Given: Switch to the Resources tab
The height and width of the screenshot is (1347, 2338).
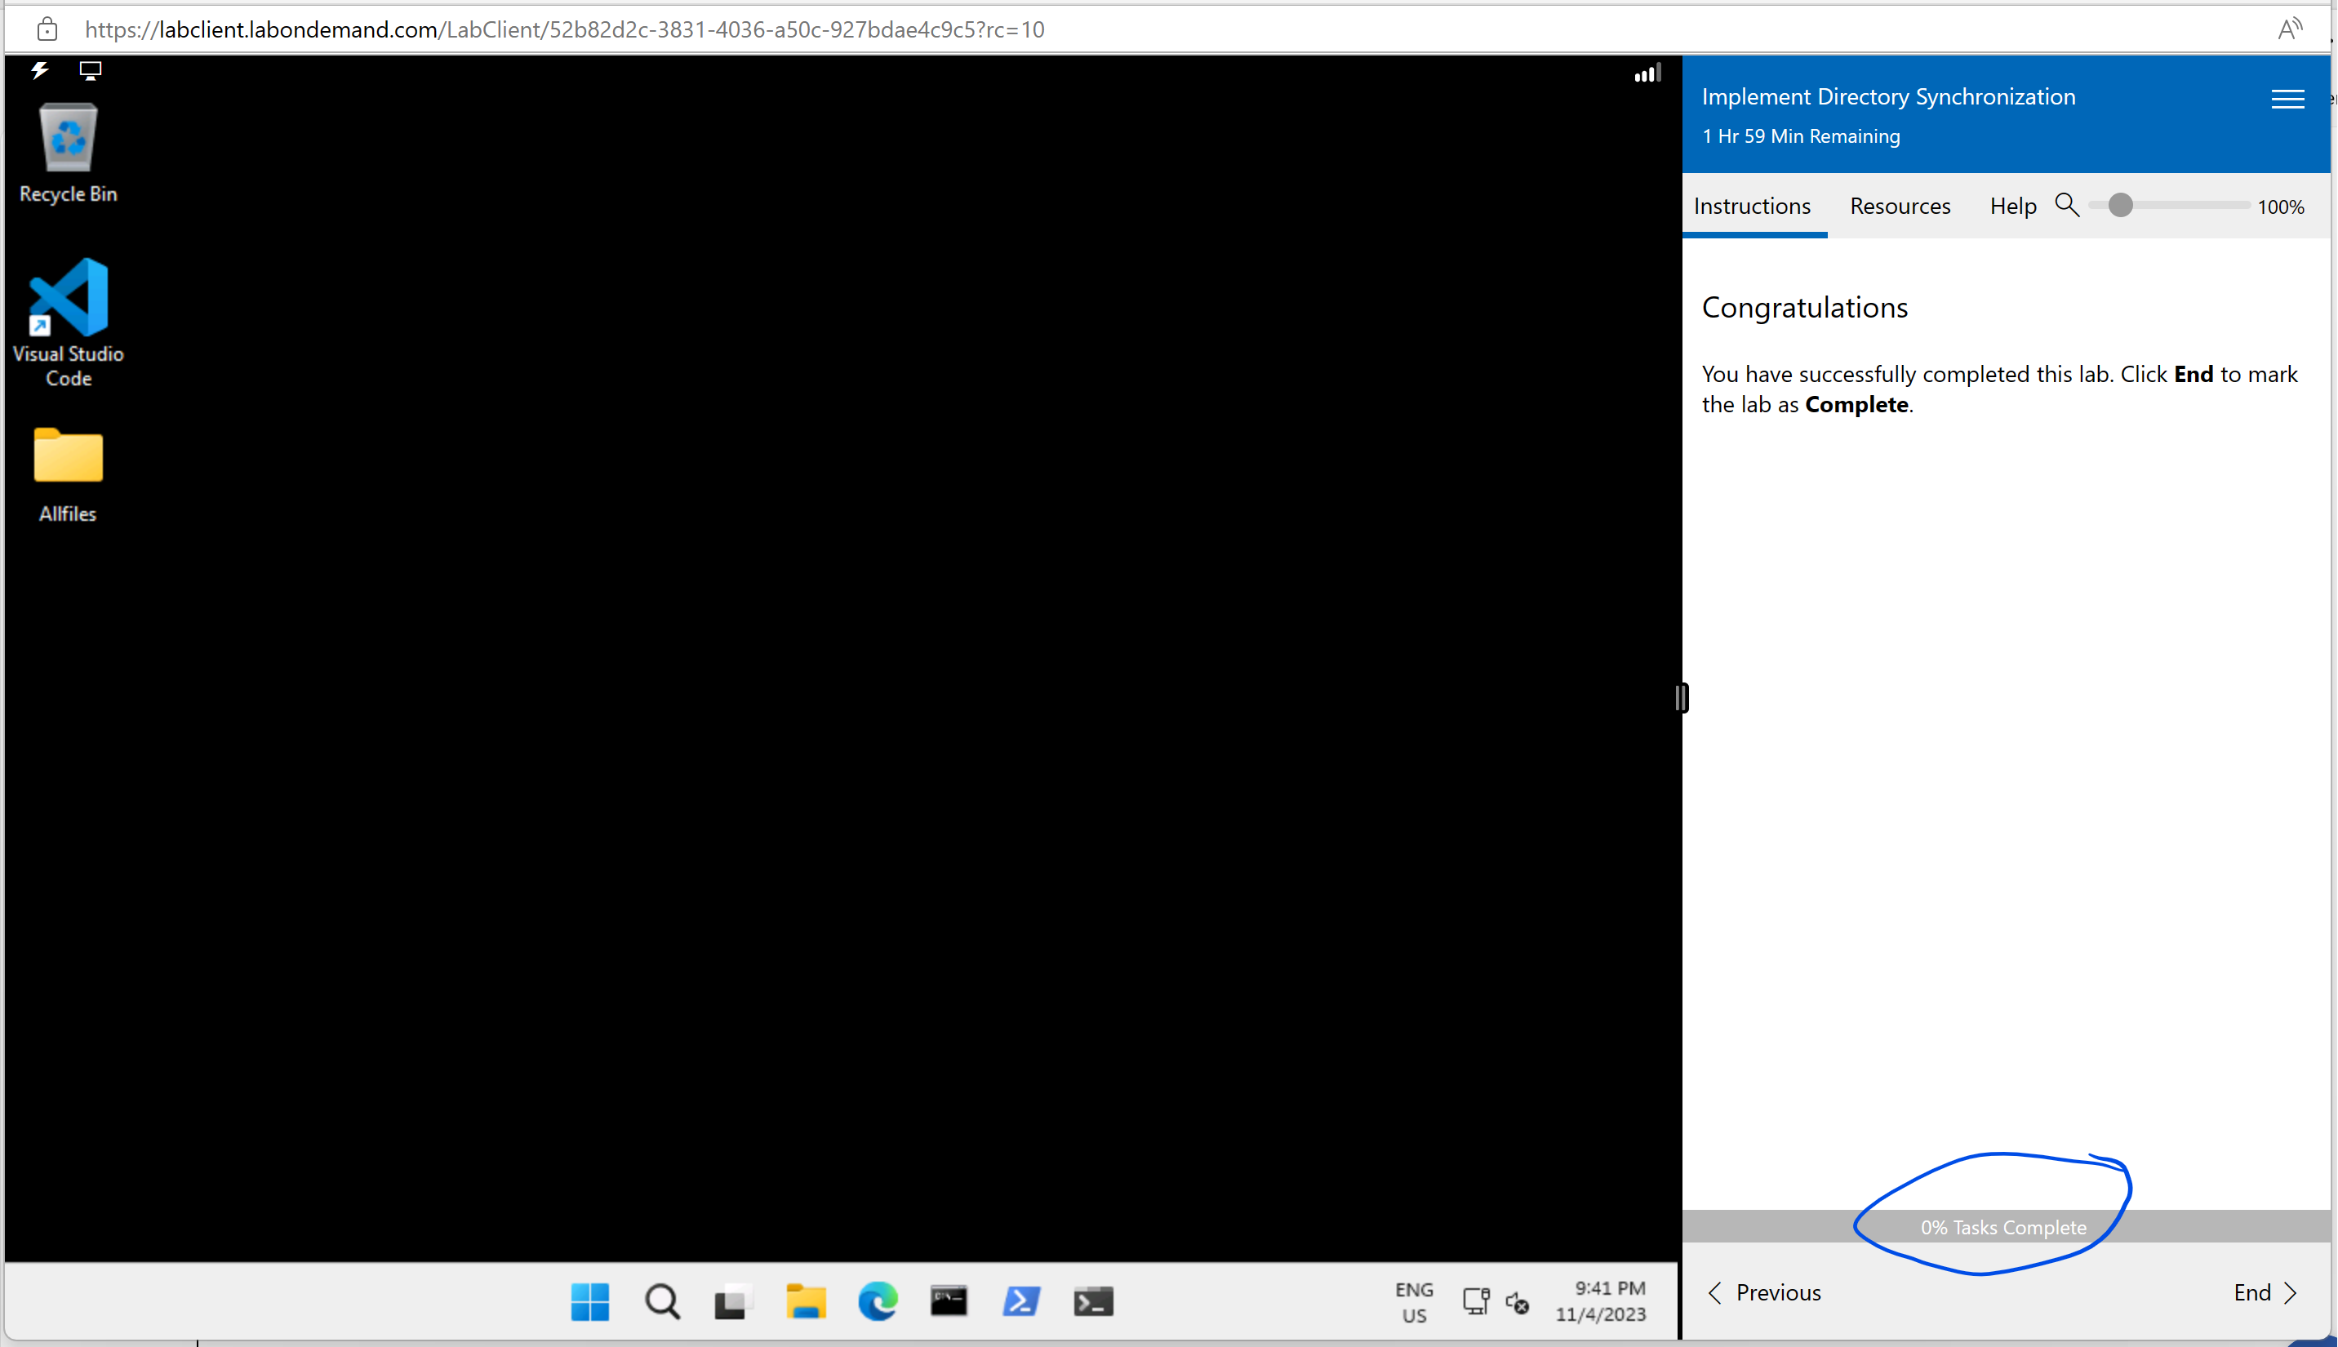Looking at the screenshot, I should [1900, 206].
